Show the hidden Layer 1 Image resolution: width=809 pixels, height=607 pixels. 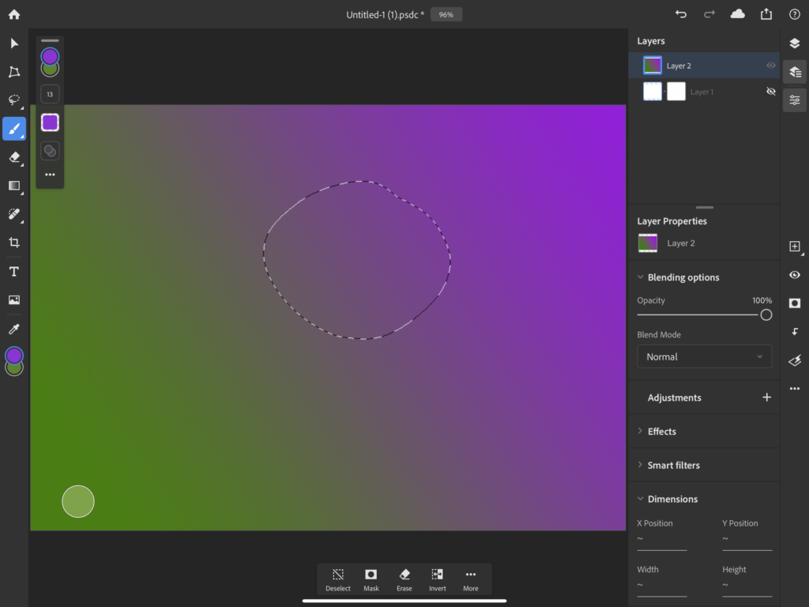tap(771, 91)
